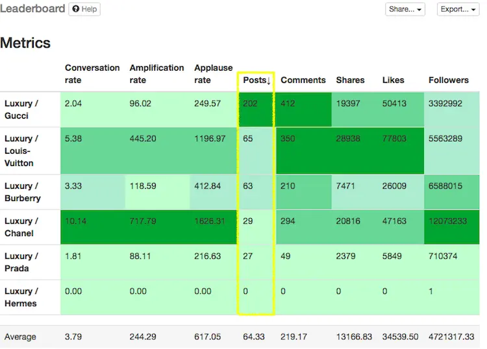The height and width of the screenshot is (349, 487).
Task: Sort by Shares column header
Action: (x=351, y=80)
